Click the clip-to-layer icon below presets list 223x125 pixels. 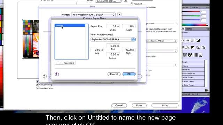pyautogui.click(x=207, y=90)
